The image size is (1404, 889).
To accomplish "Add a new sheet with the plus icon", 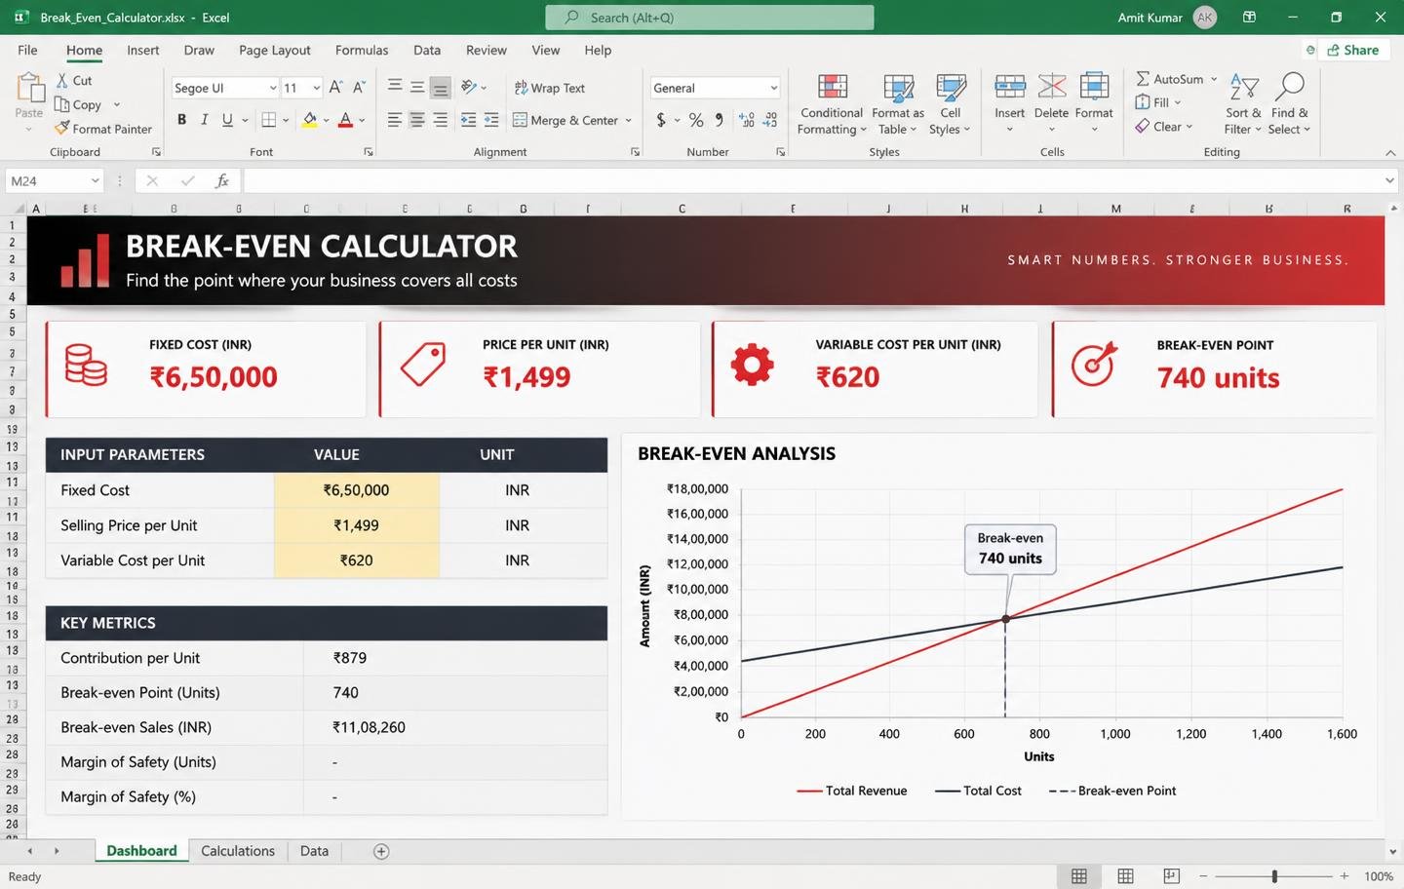I will pyautogui.click(x=381, y=852).
